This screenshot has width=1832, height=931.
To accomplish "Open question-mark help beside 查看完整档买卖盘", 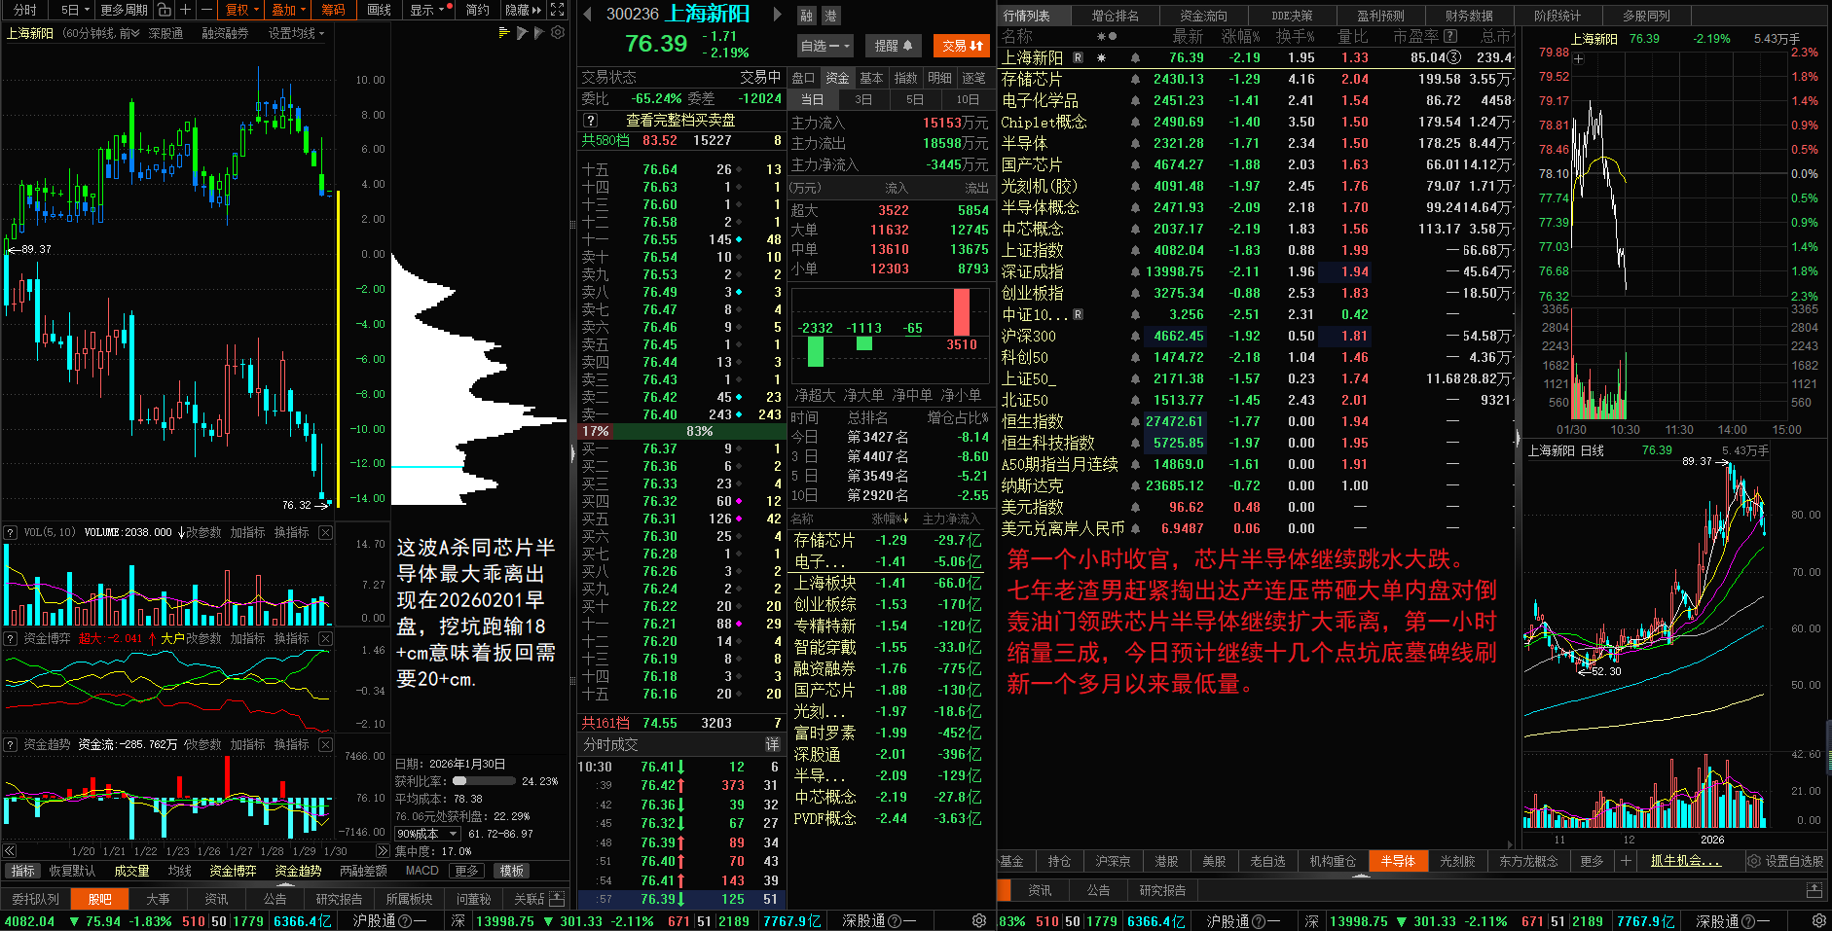I will [590, 121].
